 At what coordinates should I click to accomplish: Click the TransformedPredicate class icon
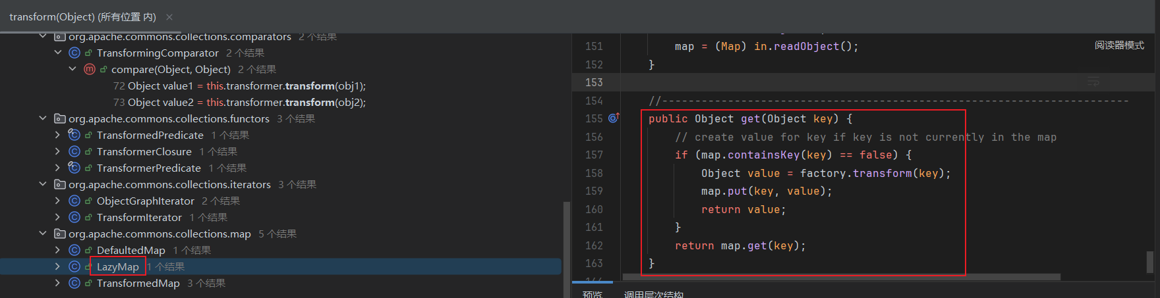(74, 135)
